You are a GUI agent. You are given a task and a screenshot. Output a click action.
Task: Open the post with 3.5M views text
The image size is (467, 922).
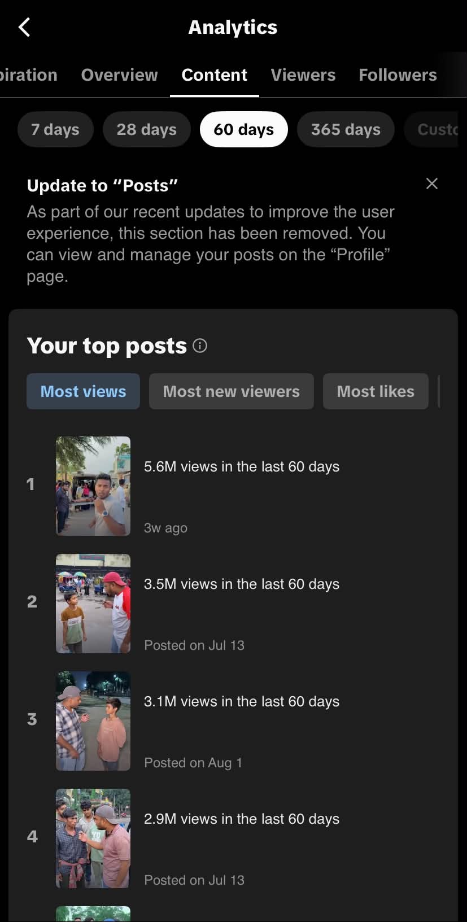pos(242,584)
